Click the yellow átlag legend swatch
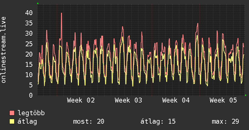Viewport: 249px width, 130px height. click(x=12, y=122)
